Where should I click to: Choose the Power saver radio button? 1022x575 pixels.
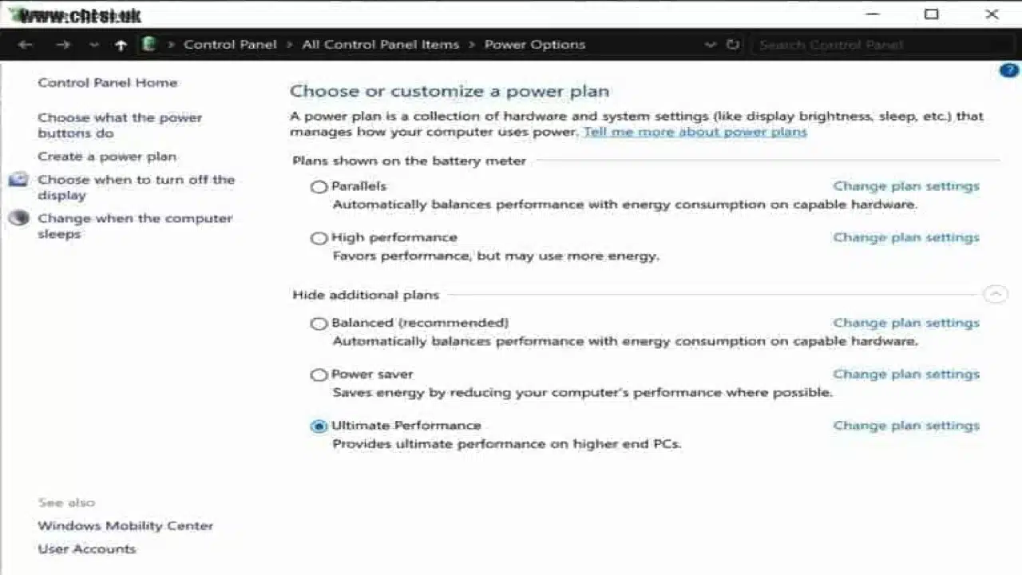[x=319, y=375]
